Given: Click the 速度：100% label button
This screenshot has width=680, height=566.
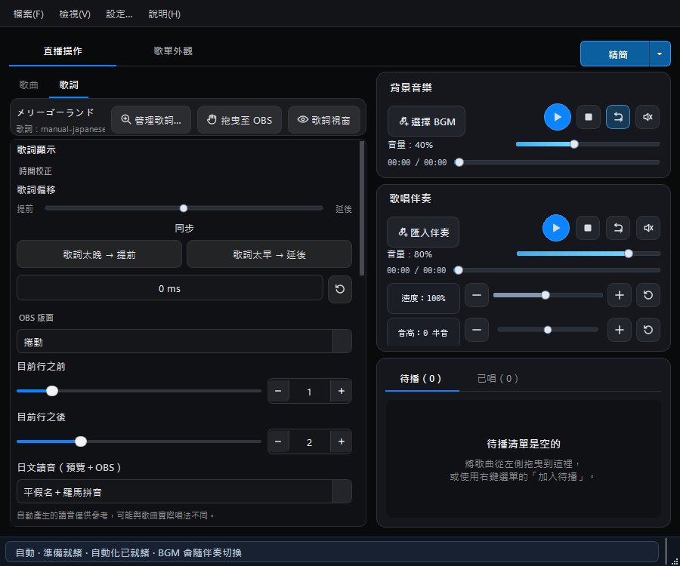Looking at the screenshot, I should tap(423, 298).
